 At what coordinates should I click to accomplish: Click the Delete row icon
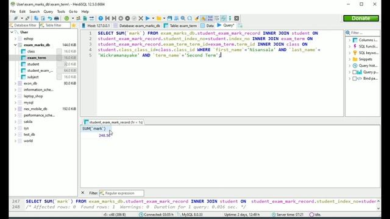127,18
